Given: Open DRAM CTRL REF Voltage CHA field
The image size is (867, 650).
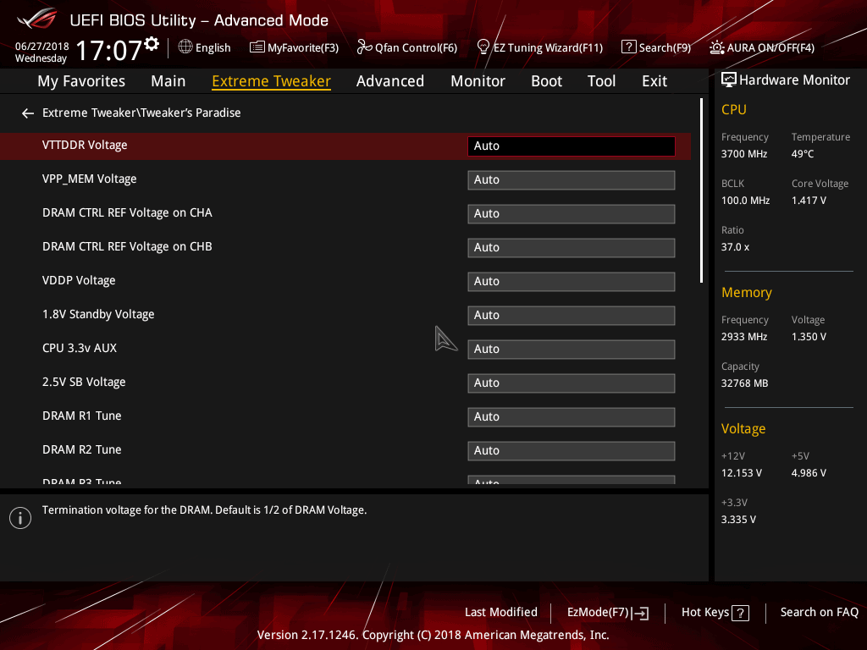Looking at the screenshot, I should 572,214.
